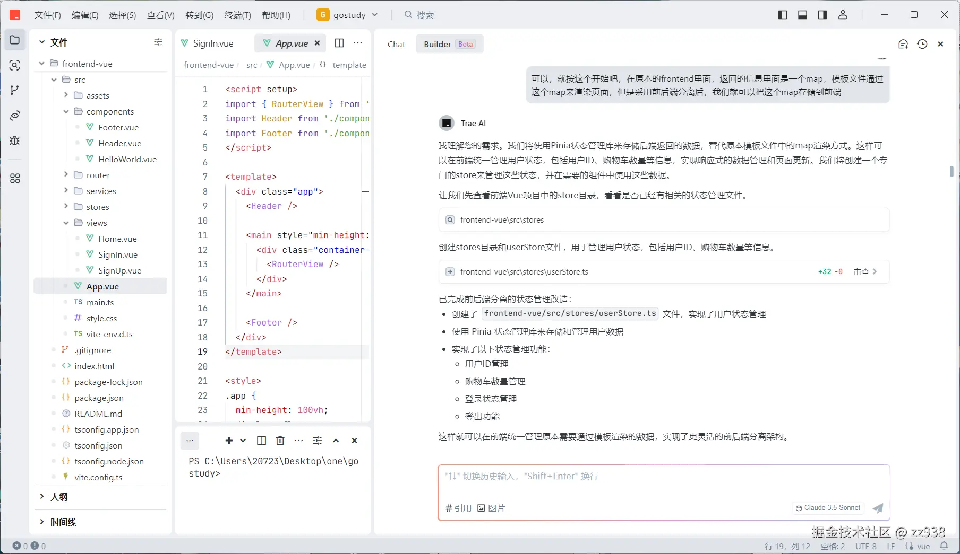Screen dimensions: 960x554
Task: Open the gostudy project dropdown
Action: [x=347, y=15]
